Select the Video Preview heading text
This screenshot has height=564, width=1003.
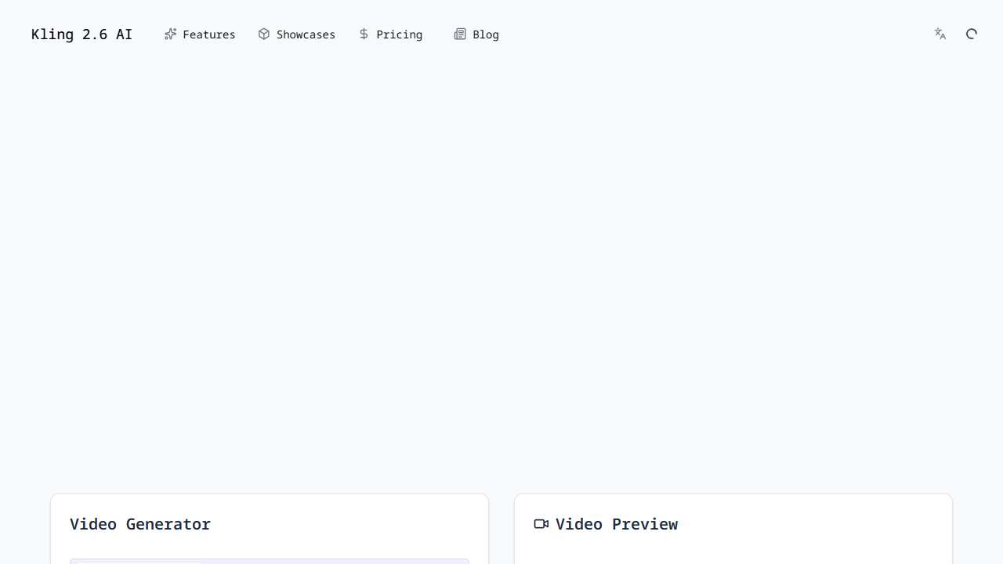pyautogui.click(x=617, y=524)
